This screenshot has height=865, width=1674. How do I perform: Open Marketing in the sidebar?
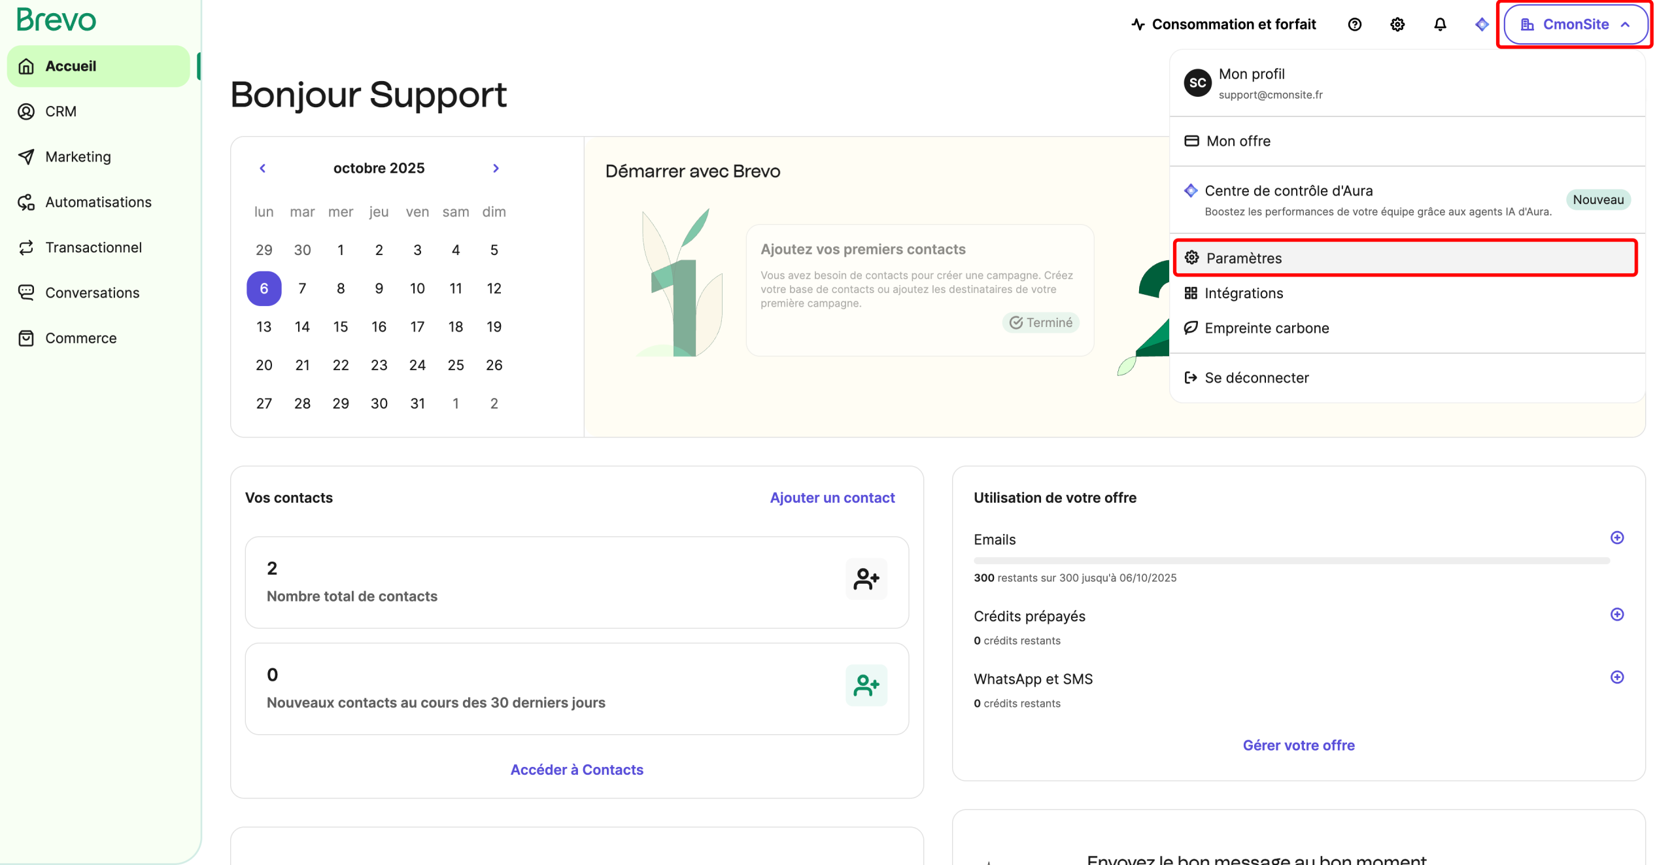[78, 157]
